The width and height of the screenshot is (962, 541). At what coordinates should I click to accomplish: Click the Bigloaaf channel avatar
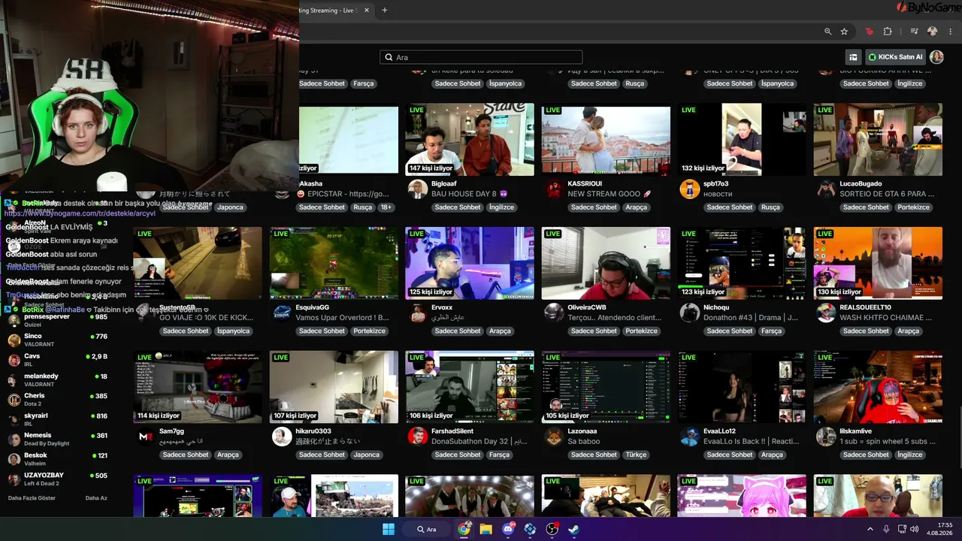coord(418,189)
